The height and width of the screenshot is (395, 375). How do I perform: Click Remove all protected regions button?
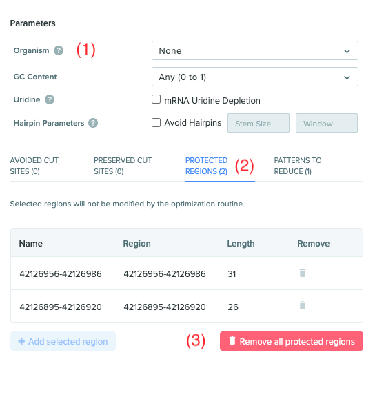[x=292, y=341]
